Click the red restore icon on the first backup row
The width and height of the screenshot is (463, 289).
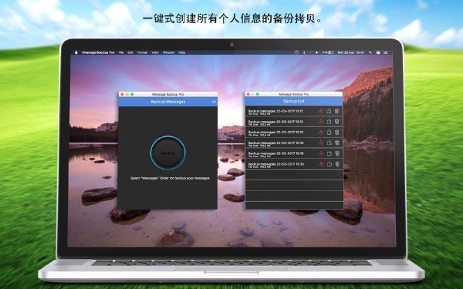[x=321, y=111]
